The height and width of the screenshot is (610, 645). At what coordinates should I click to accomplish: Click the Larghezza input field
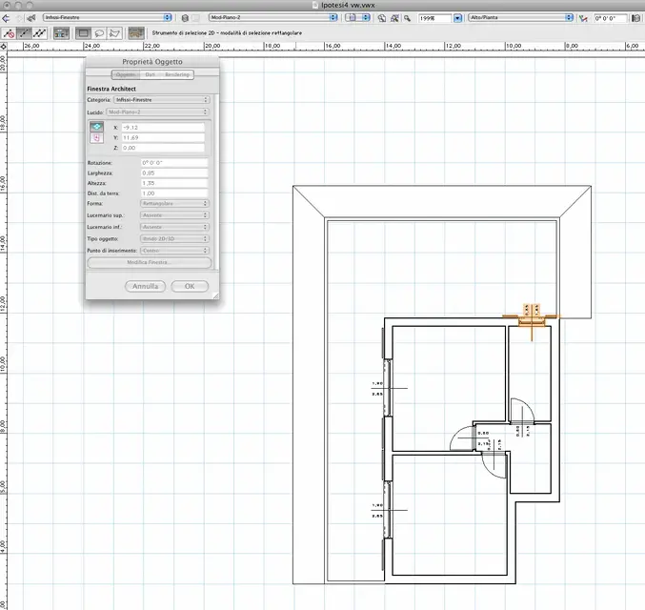pyautogui.click(x=173, y=173)
